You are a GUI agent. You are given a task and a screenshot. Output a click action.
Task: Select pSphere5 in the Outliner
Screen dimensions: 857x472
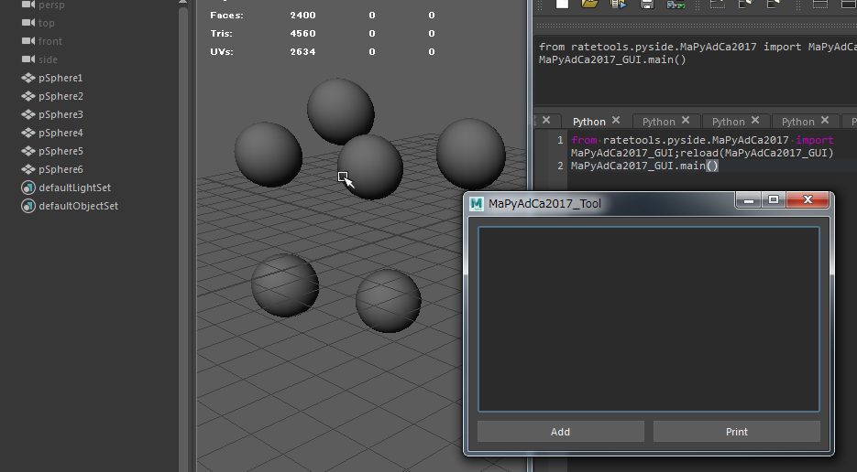click(x=60, y=151)
